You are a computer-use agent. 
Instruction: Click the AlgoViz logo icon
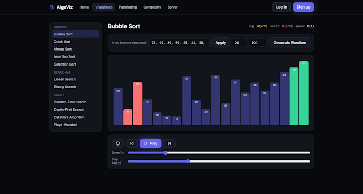pyautogui.click(x=52, y=7)
